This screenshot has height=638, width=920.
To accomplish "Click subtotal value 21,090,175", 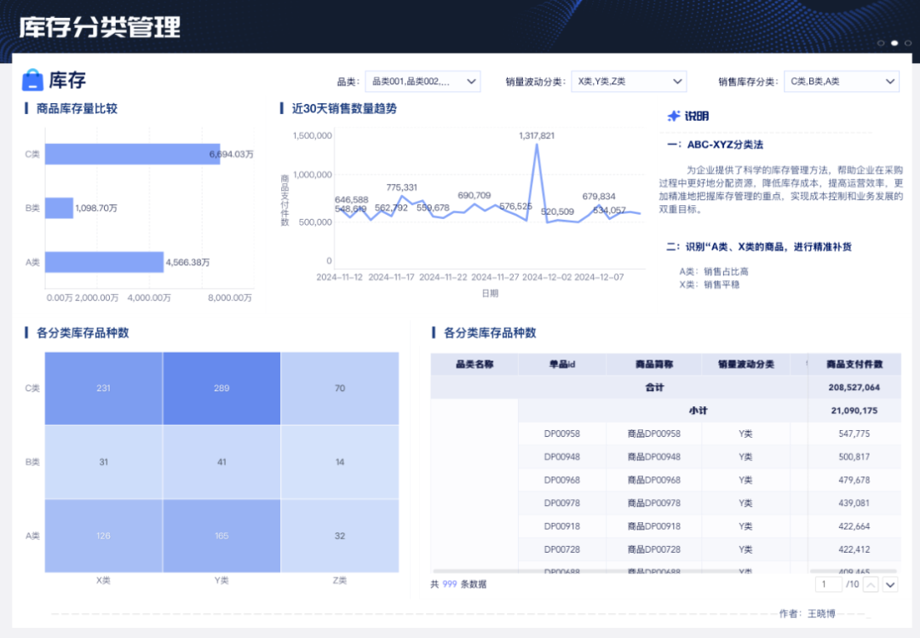I will (854, 411).
